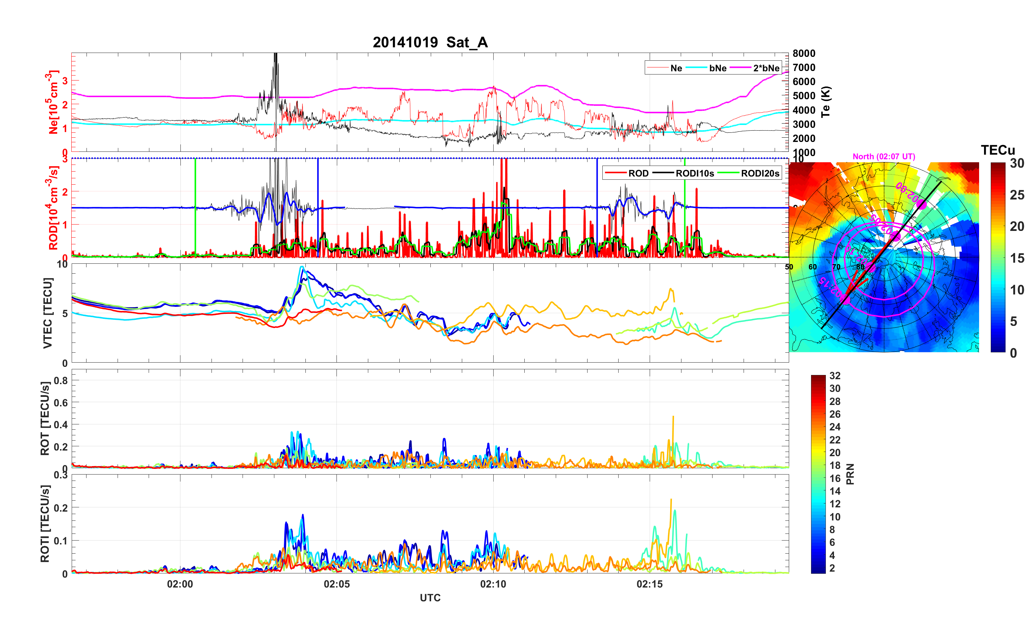Click the 02:10 tick on UTC axis
Image resolution: width=1025 pixels, height=620 pixels.
pyautogui.click(x=493, y=584)
